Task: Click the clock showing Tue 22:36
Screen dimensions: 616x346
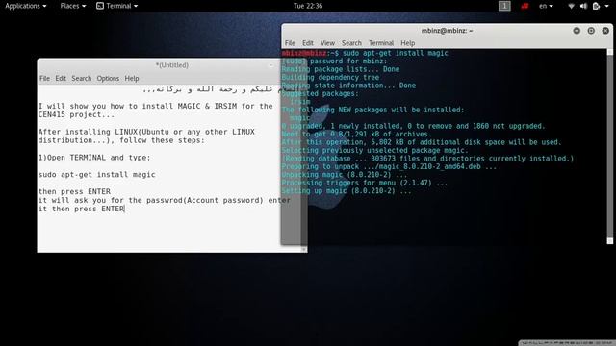Action: click(308, 6)
